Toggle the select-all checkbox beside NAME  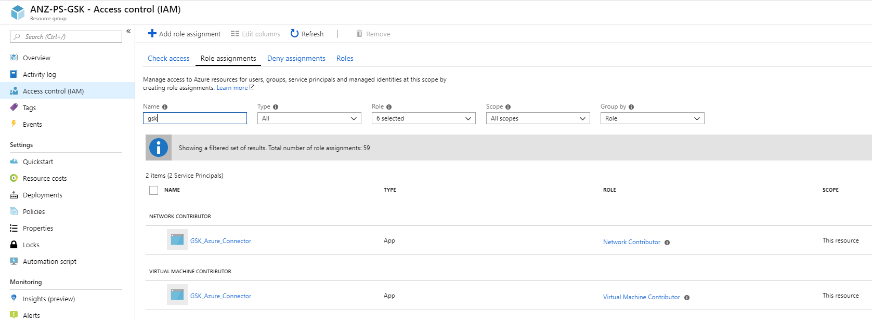coord(153,190)
